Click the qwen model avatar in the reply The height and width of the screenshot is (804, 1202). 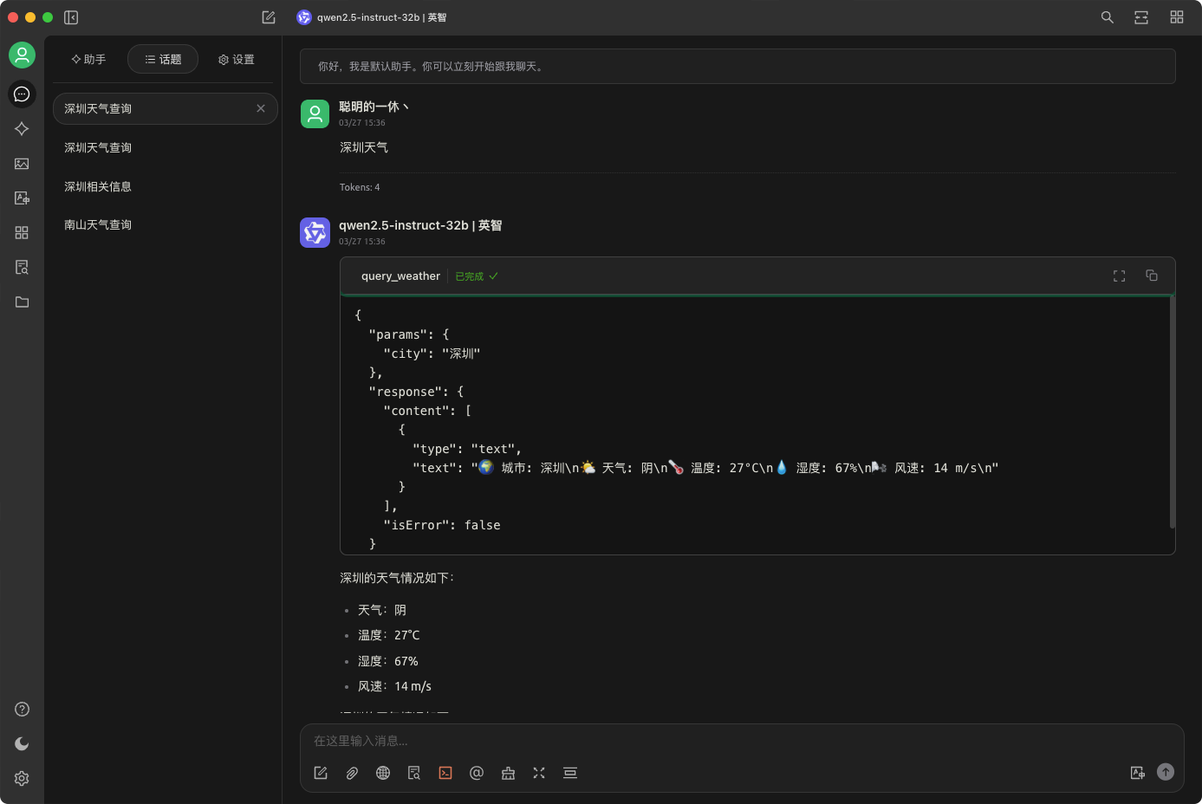[x=315, y=232]
